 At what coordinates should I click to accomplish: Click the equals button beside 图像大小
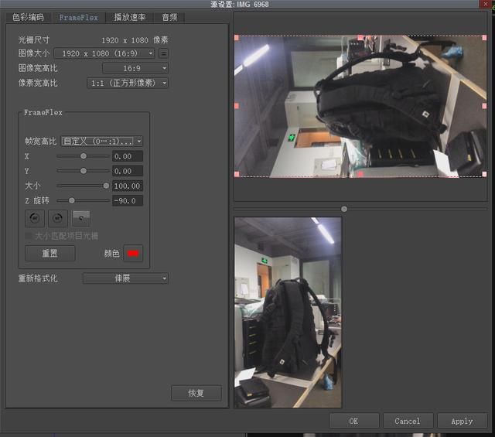pos(164,53)
